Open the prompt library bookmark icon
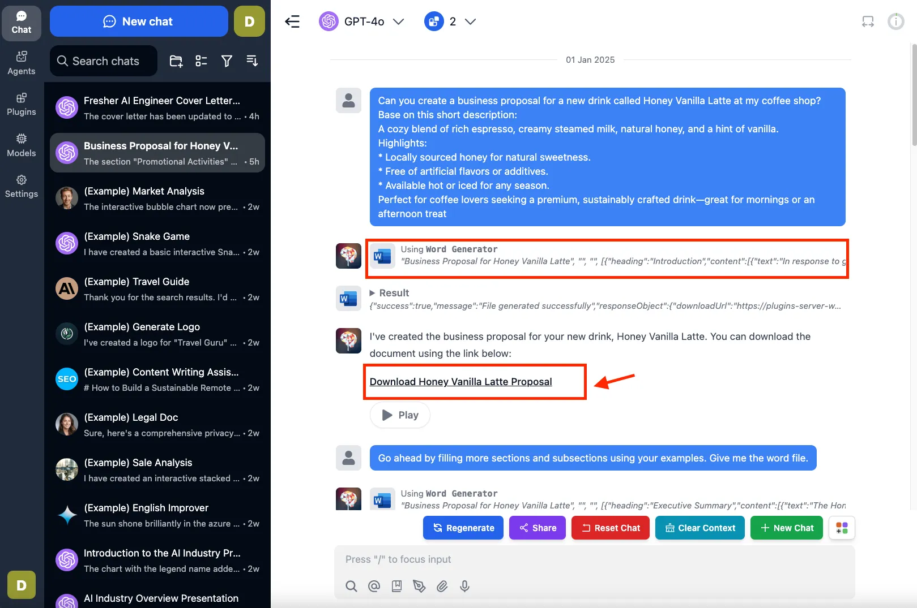 point(396,586)
